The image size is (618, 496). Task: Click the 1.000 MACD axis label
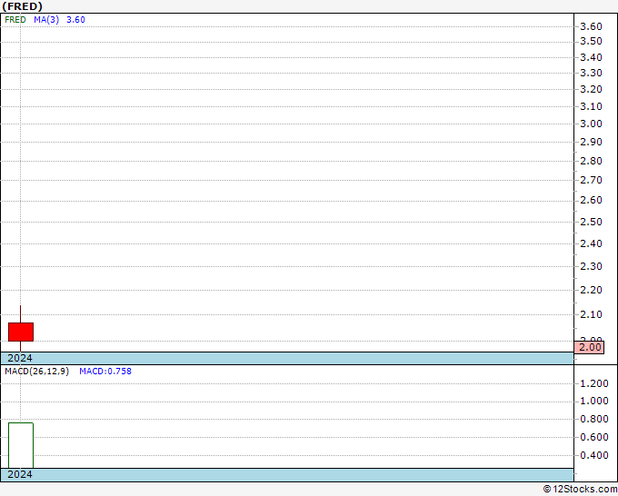pyautogui.click(x=594, y=401)
